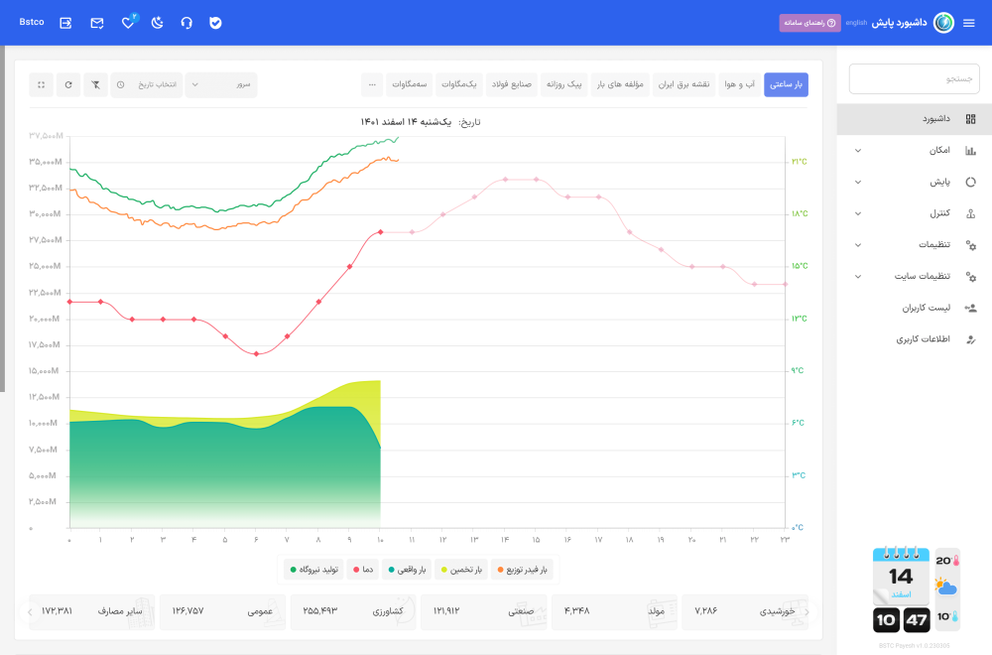Click the عمومی consumption card
The height and width of the screenshot is (655, 992).
pos(222,611)
